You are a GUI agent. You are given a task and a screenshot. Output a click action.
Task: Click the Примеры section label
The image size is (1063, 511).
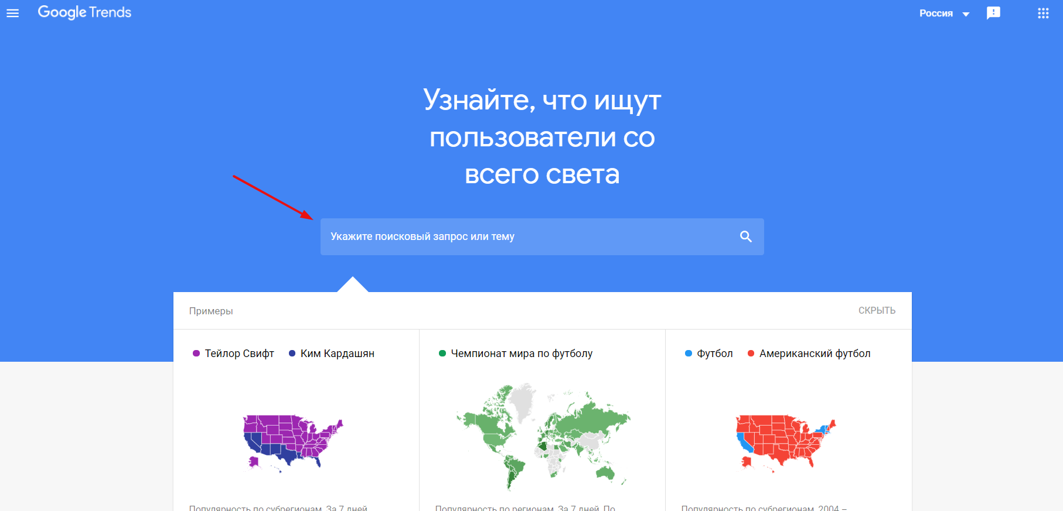[x=211, y=311]
